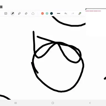Screen dimensions: 106x106
Task: Select the Highlighter tool
Action: [x=19, y=14]
